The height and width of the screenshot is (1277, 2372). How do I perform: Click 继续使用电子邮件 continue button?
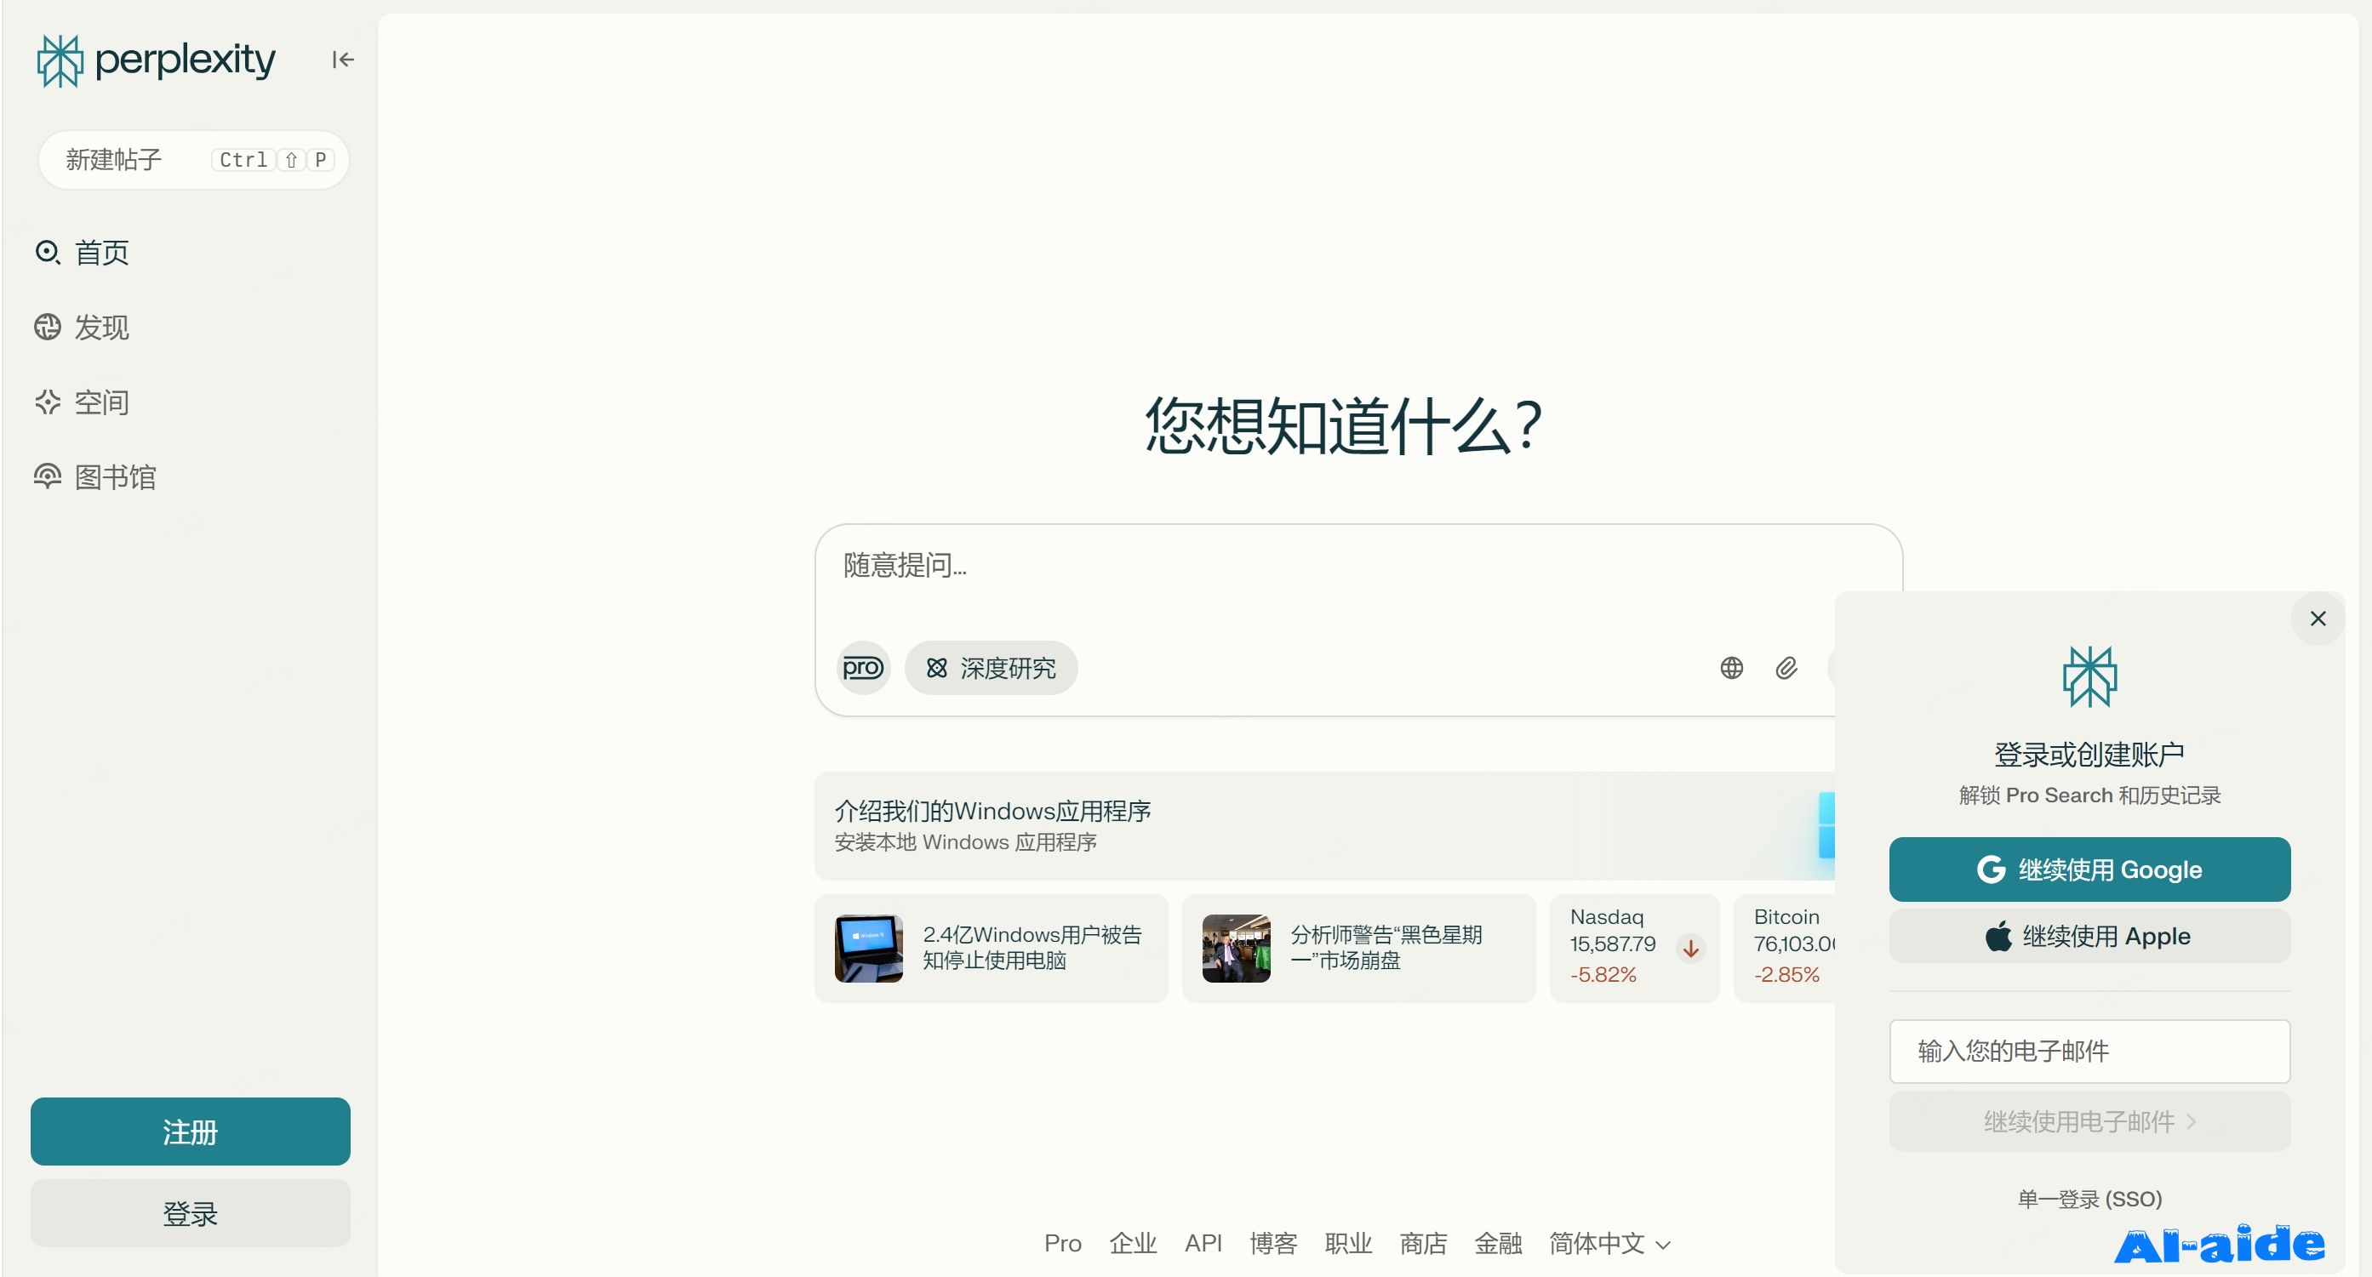click(2089, 1121)
